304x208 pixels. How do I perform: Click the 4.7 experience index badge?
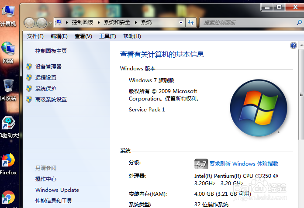click(201, 164)
